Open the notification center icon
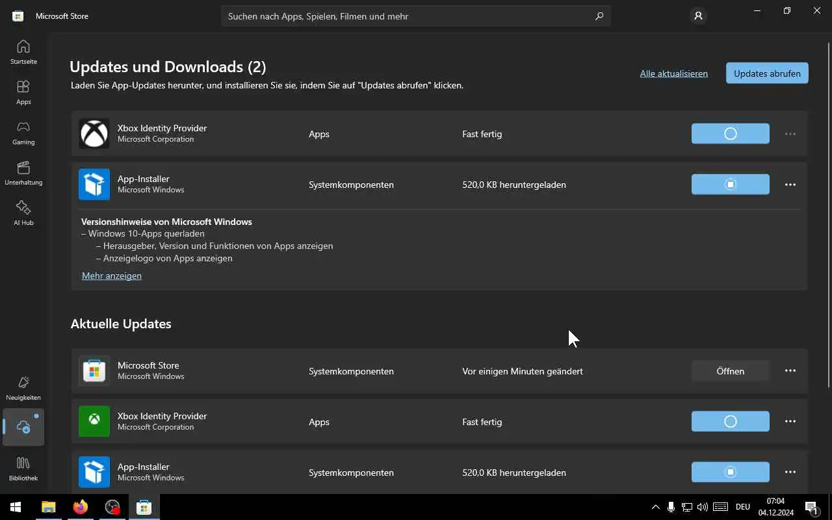The width and height of the screenshot is (832, 520). click(x=812, y=507)
